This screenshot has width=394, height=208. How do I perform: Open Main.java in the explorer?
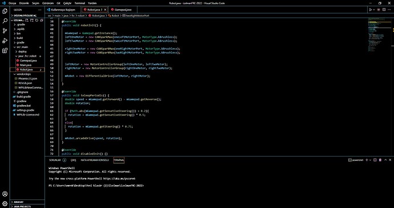tap(25, 65)
